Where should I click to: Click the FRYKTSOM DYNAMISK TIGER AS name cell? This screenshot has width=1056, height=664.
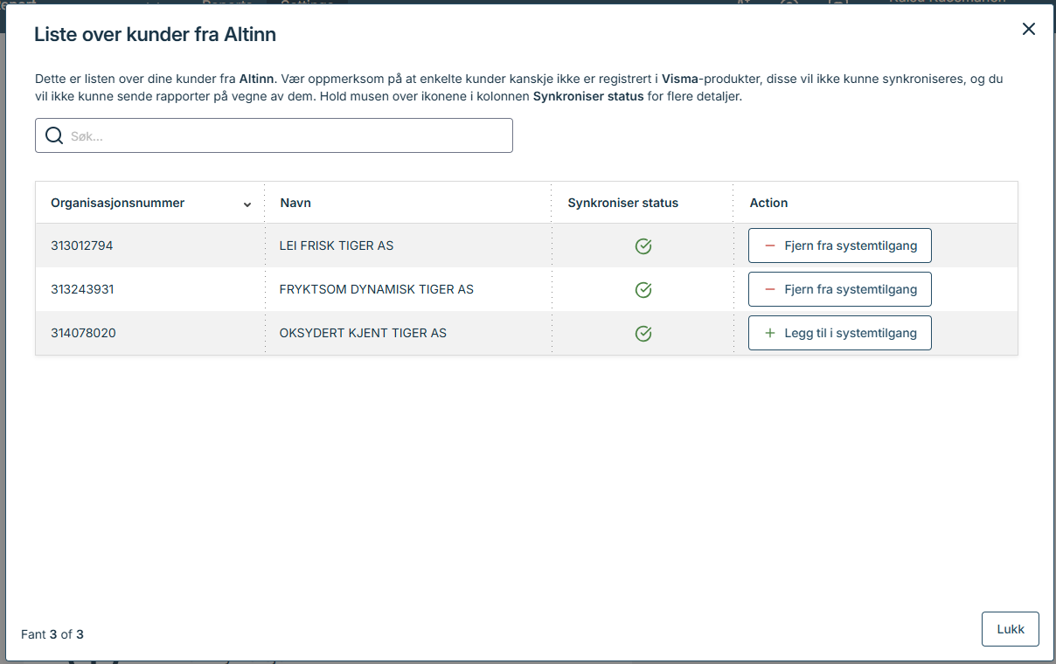coord(376,289)
